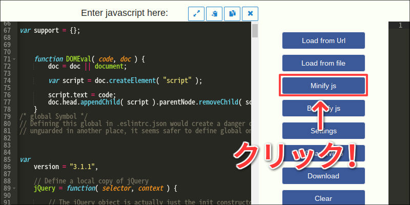Click the Download button
Image resolution: width=410 pixels, height=205 pixels.
coord(323,176)
